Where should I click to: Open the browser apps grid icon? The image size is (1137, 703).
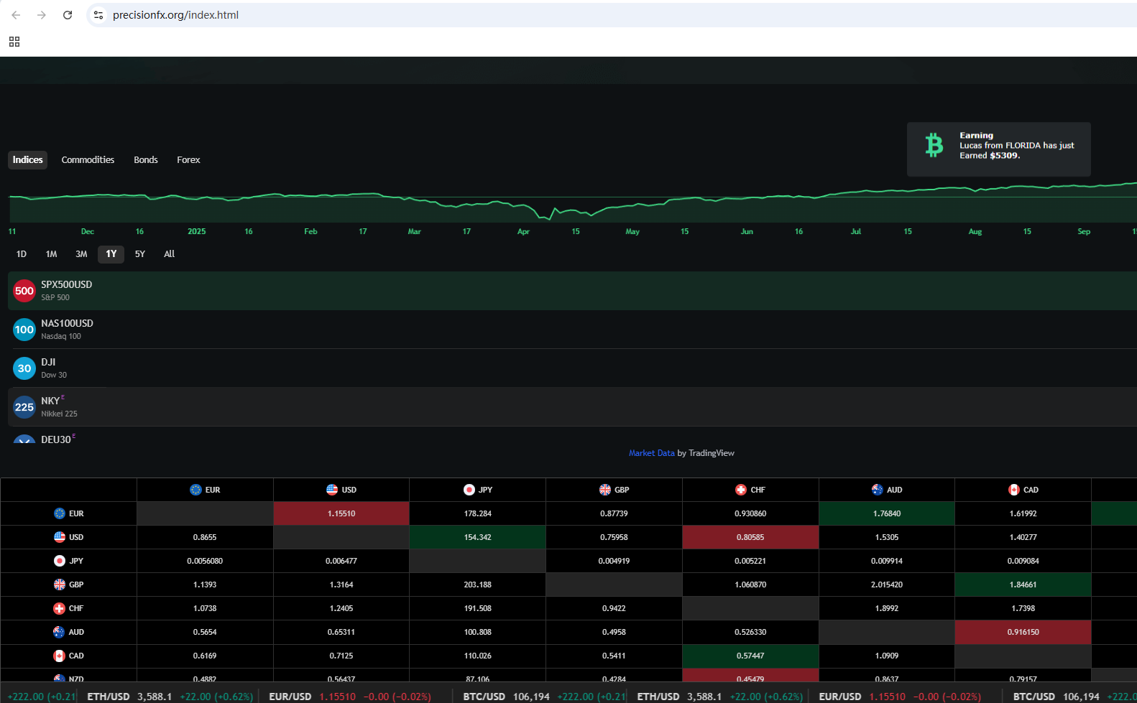pyautogui.click(x=14, y=42)
